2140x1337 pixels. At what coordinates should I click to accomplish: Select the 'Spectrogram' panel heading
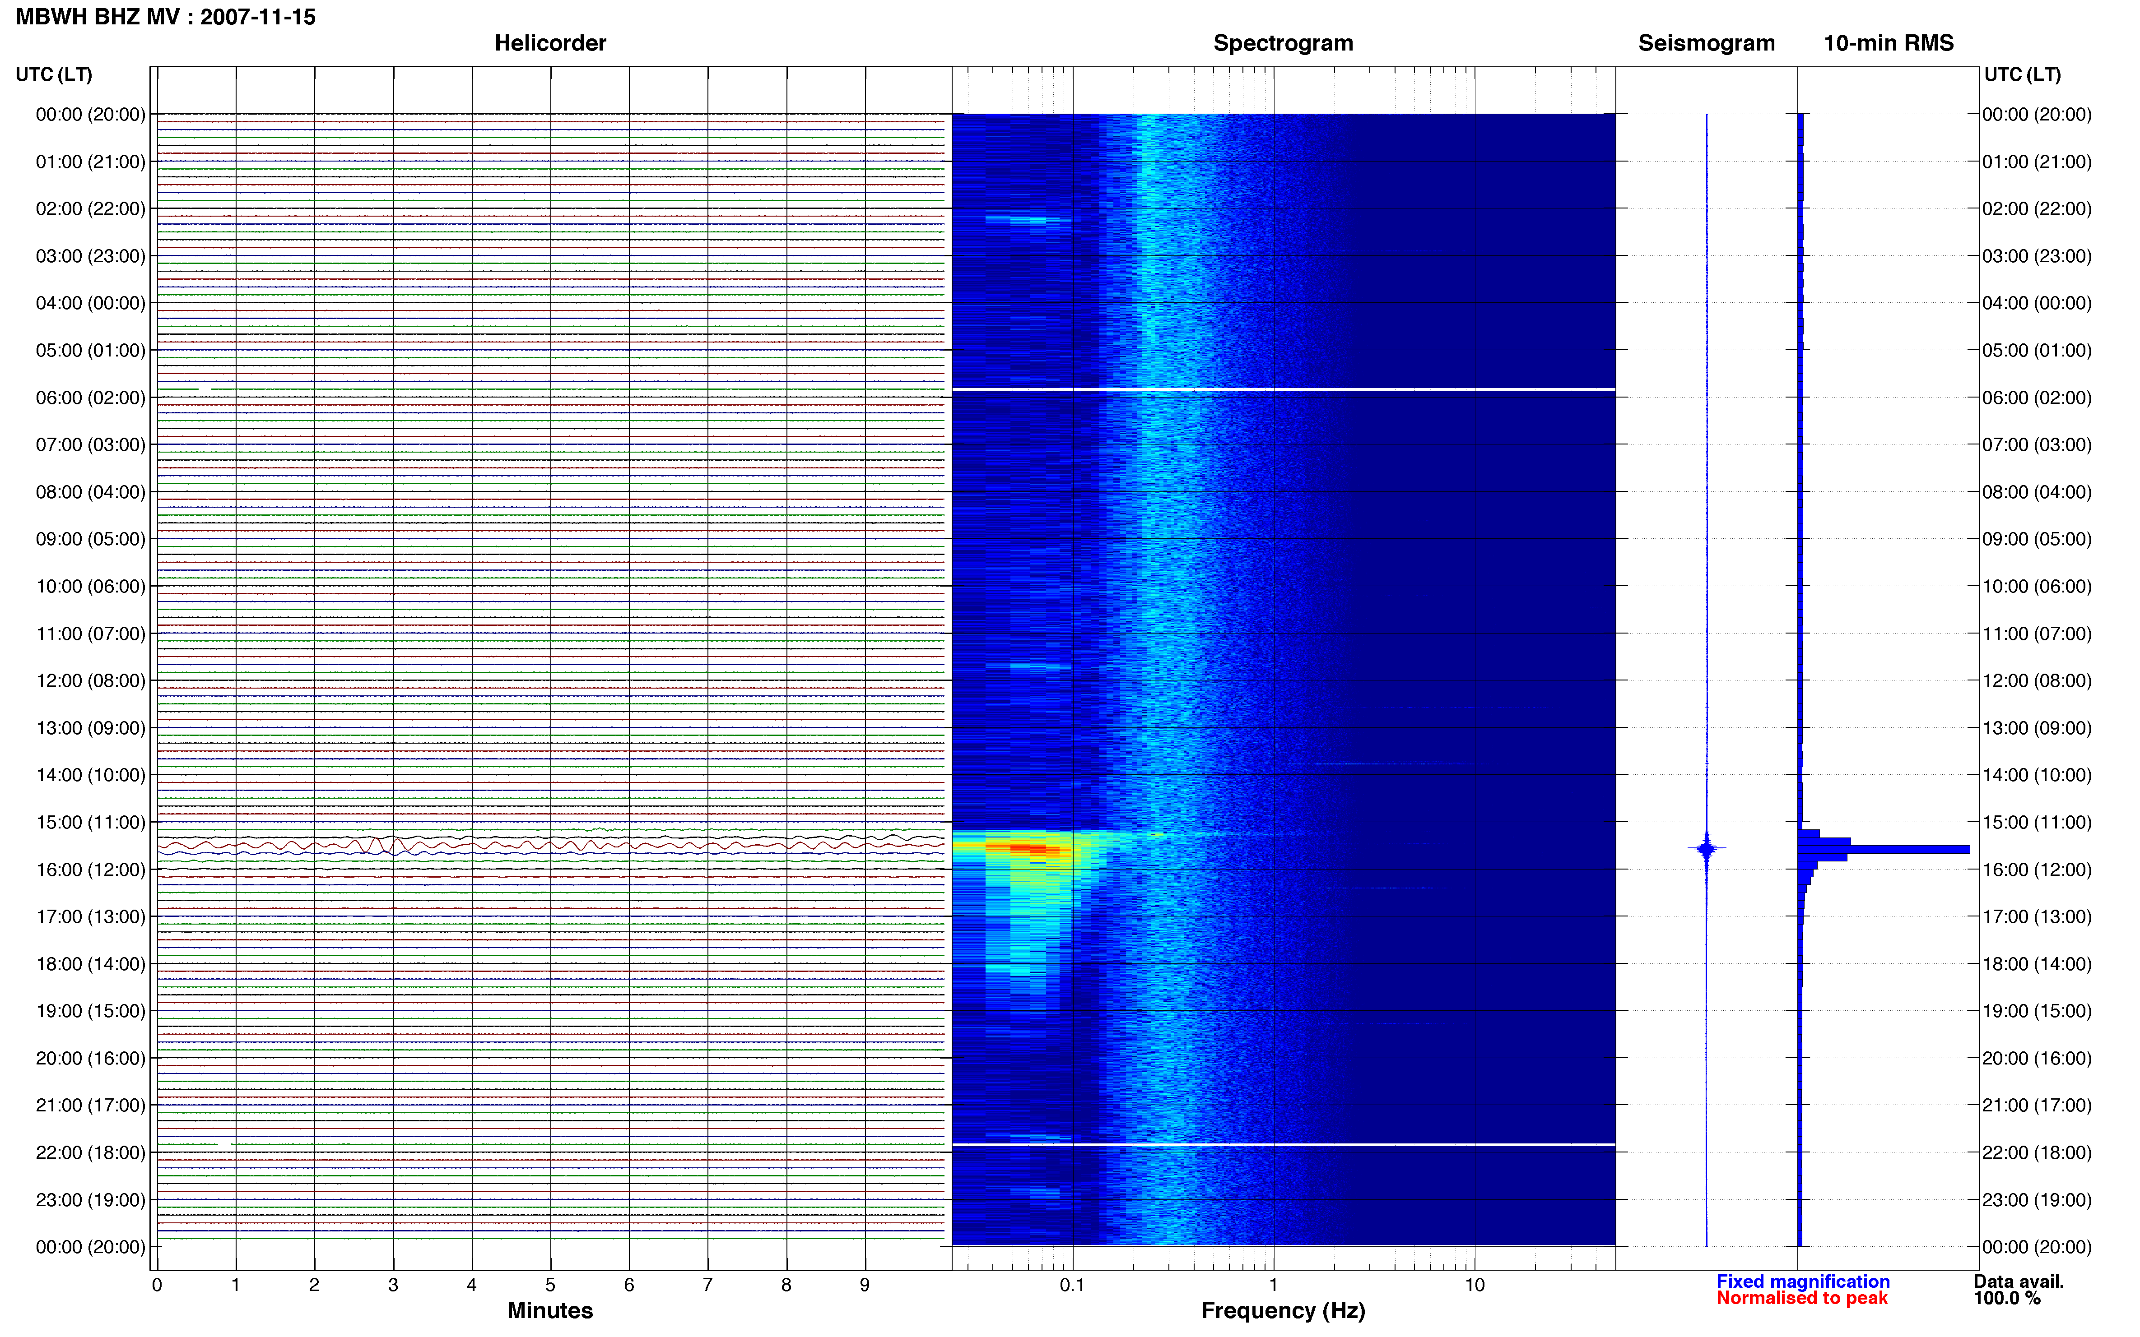(1283, 43)
